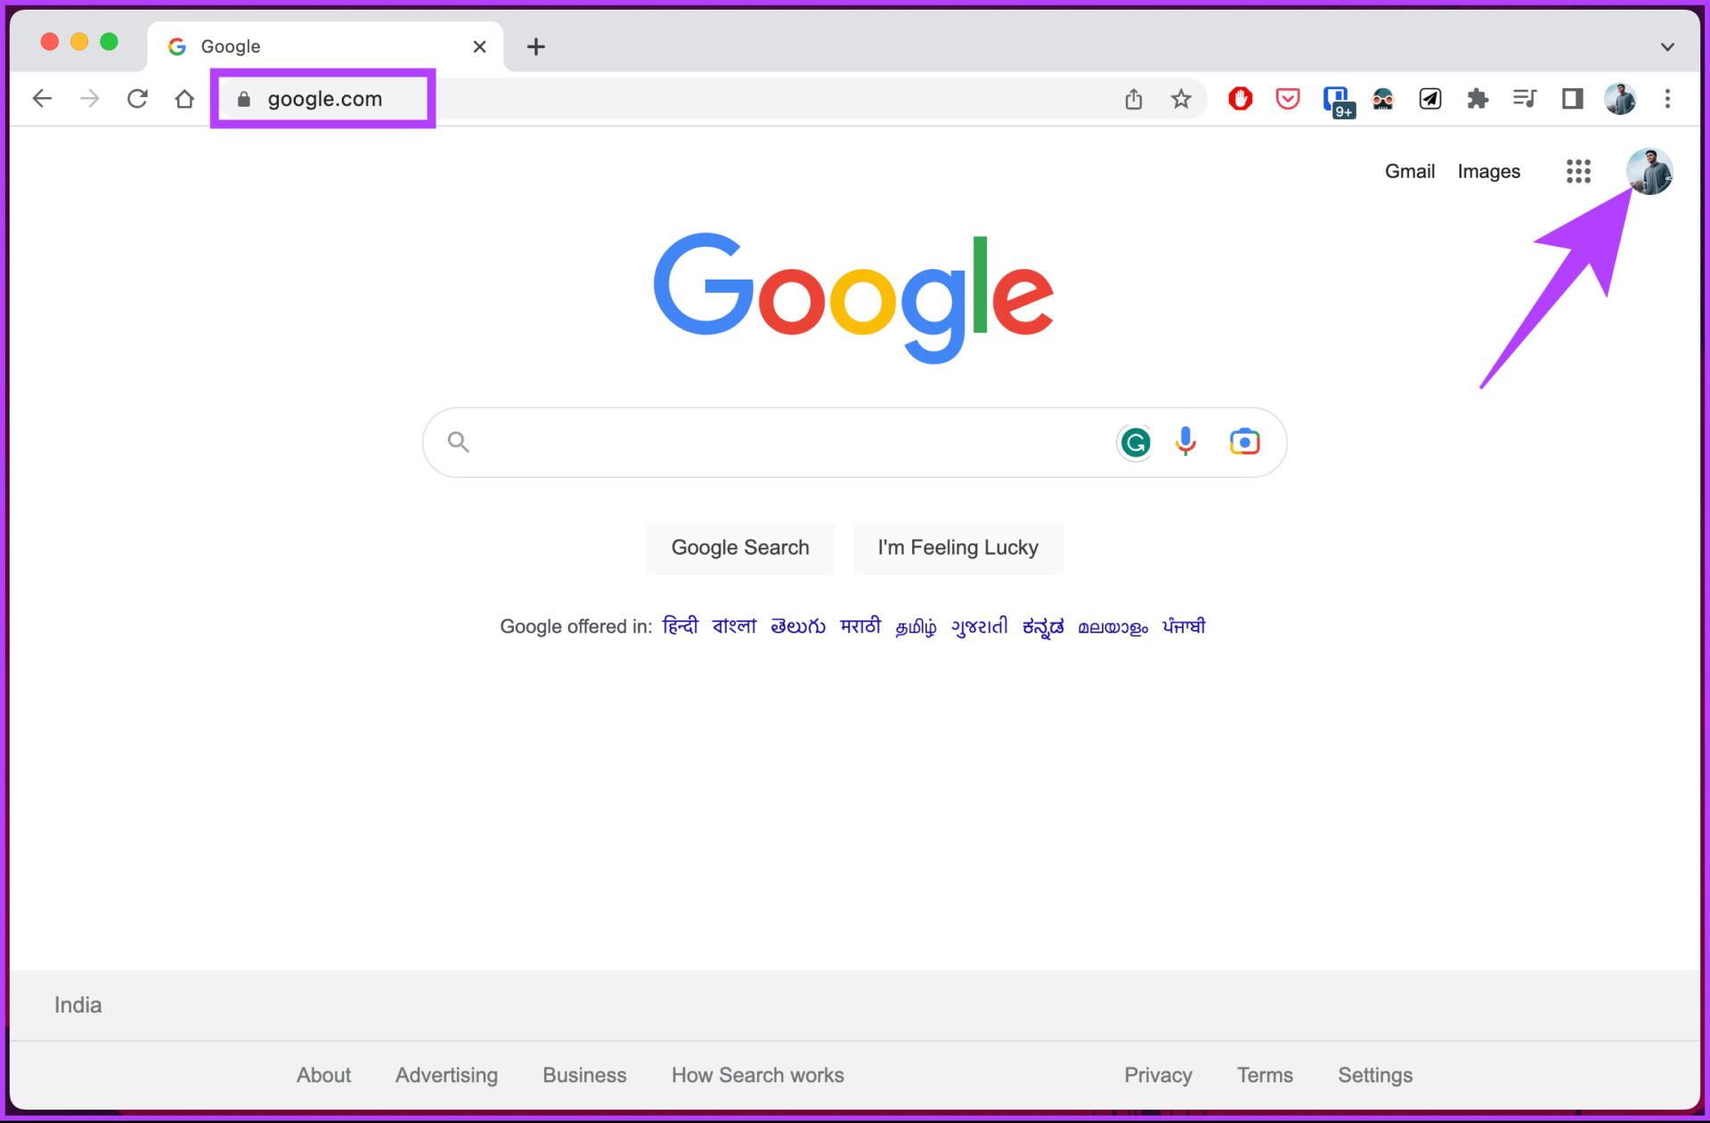Open the media controls icon
This screenshot has width=1710, height=1123.
coord(1525,98)
